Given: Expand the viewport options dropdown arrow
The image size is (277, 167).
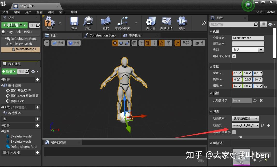Looking at the screenshot, I should (x=47, y=43).
